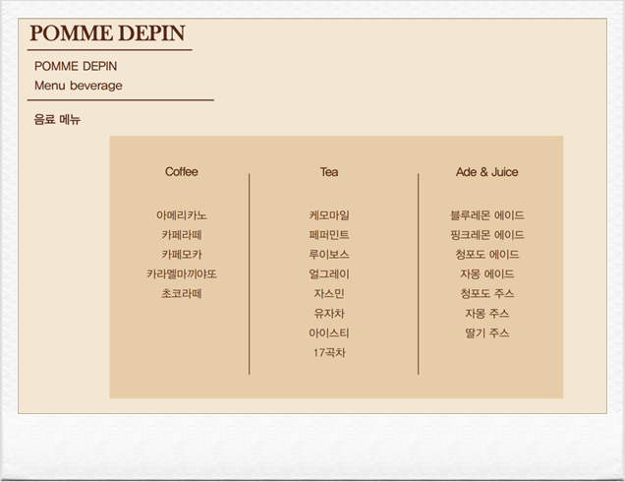Screen dimensions: 625x482
Task: Click the 카페모카 menu item
Action: pyautogui.click(x=182, y=255)
